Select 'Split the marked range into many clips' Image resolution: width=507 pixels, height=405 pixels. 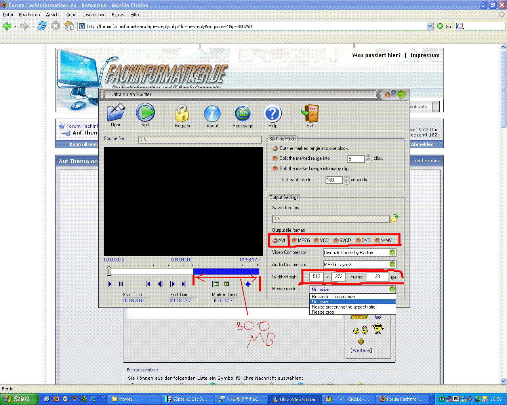[275, 168]
